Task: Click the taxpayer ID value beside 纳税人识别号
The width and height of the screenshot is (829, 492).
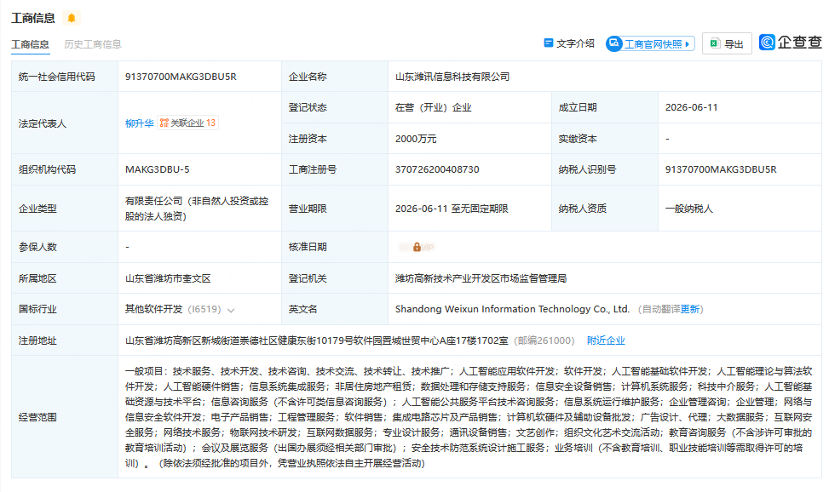Action: (x=721, y=169)
